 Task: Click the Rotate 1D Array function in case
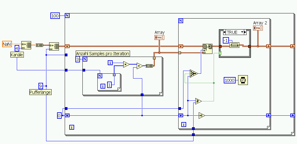(x=234, y=45)
